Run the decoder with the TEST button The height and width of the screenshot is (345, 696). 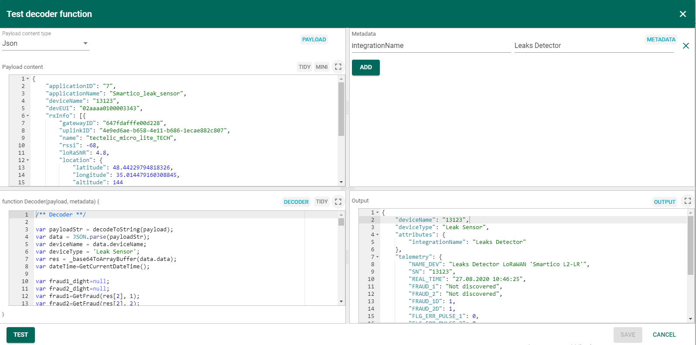pos(20,335)
